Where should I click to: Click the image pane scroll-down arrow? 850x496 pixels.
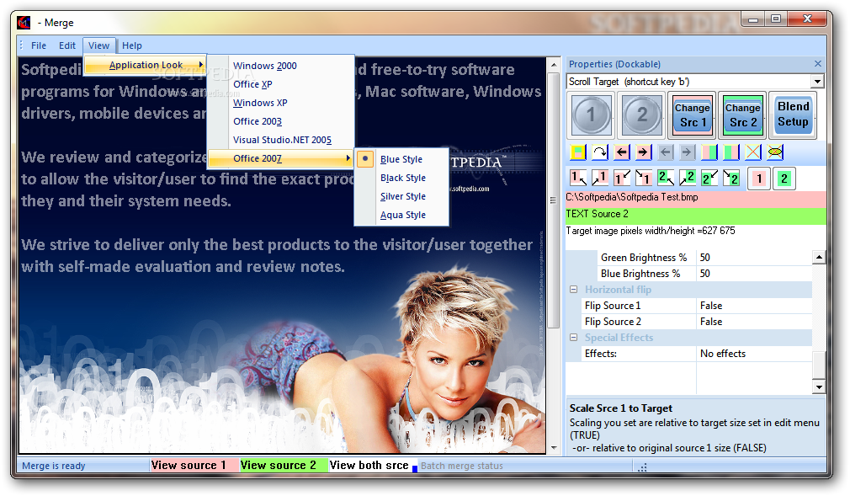pyautogui.click(x=554, y=448)
